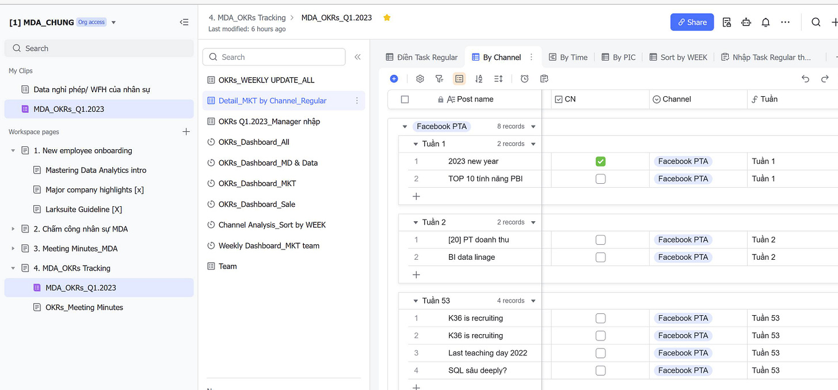
Task: Collapse the table list panel
Action: [357, 57]
